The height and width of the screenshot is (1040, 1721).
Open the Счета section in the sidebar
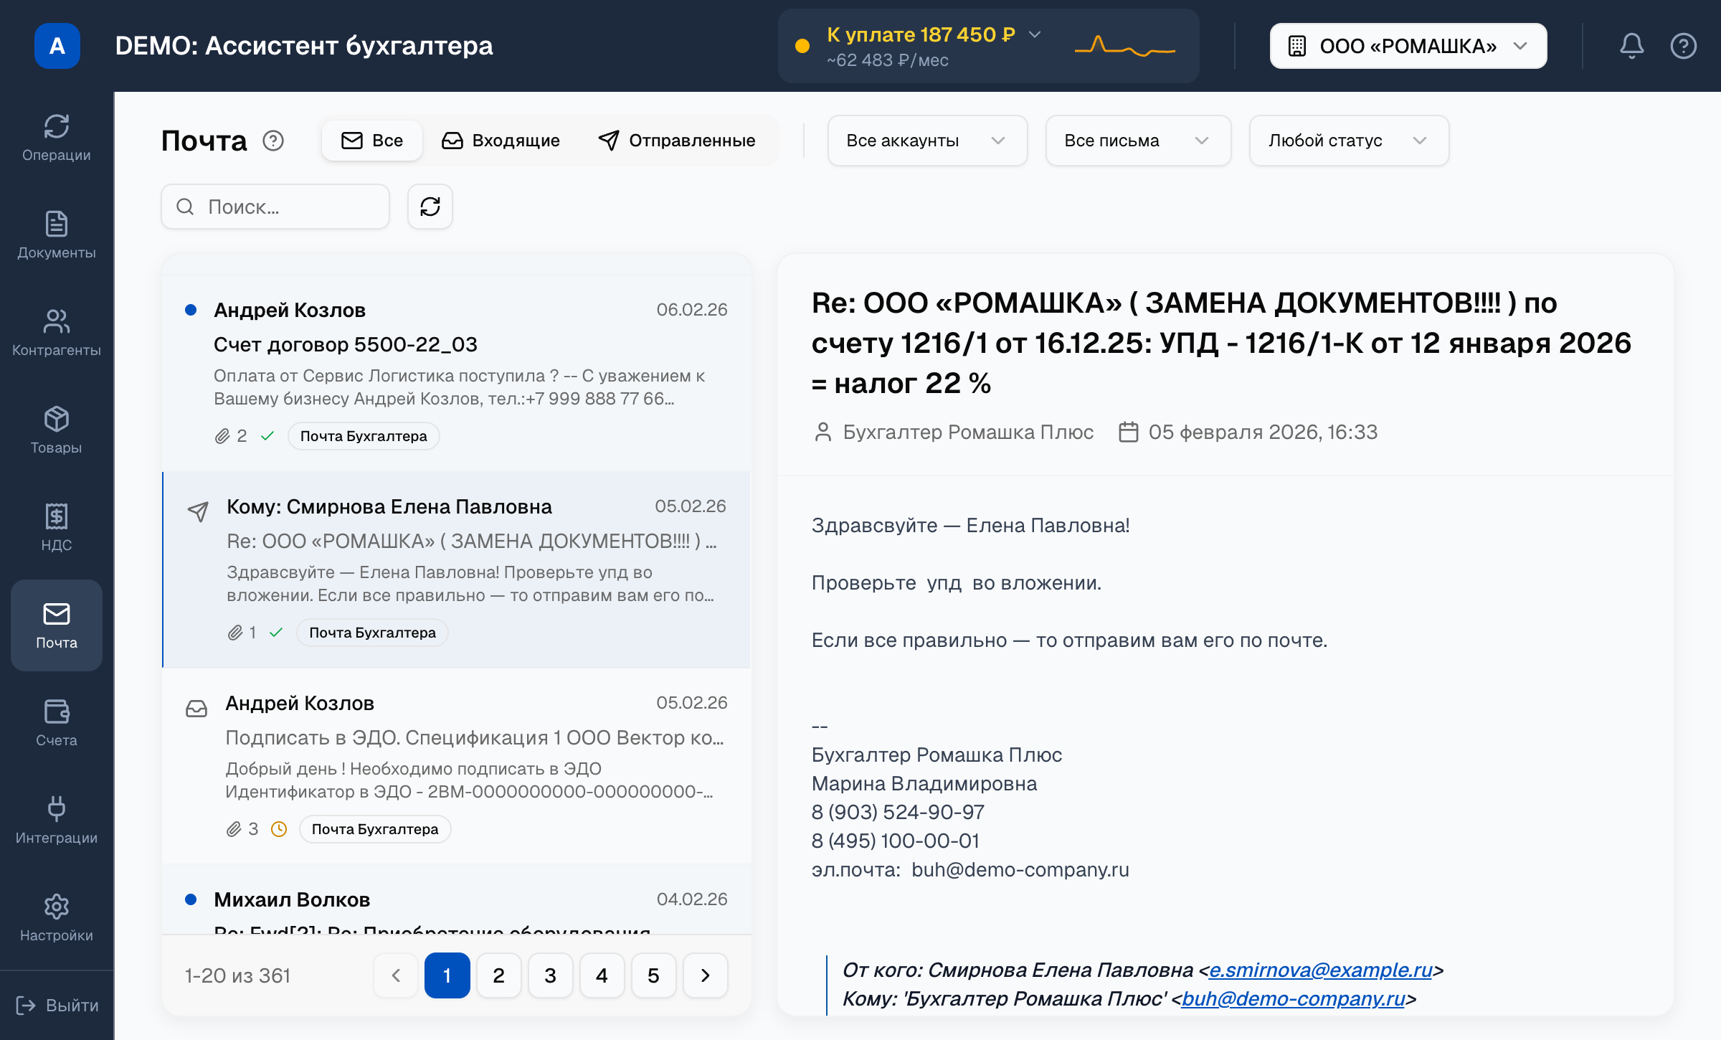click(x=57, y=721)
